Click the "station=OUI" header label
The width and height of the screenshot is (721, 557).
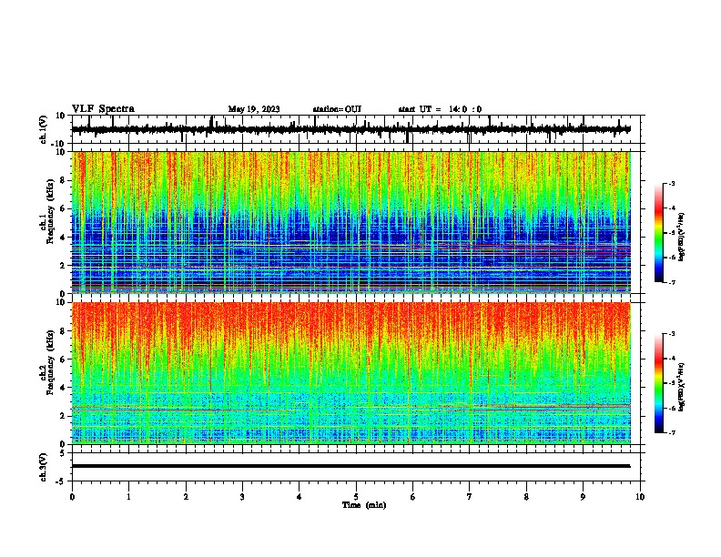[337, 109]
